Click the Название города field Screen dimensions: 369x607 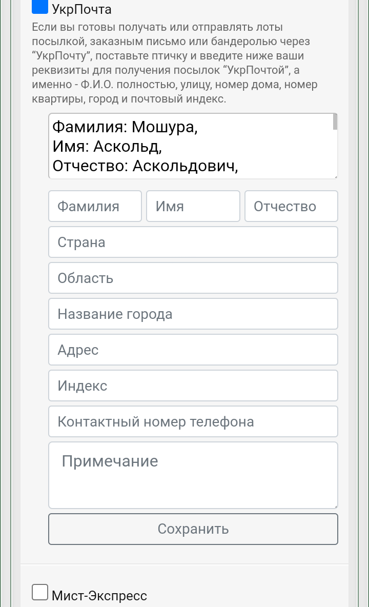pos(193,314)
